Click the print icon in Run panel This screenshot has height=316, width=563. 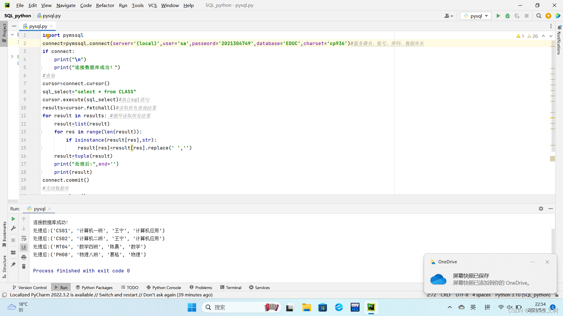24,257
